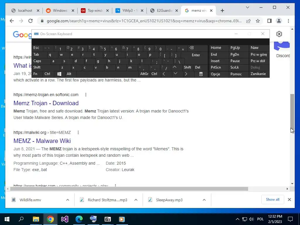Reload the Google search page
300x225 pixels.
point(30,21)
